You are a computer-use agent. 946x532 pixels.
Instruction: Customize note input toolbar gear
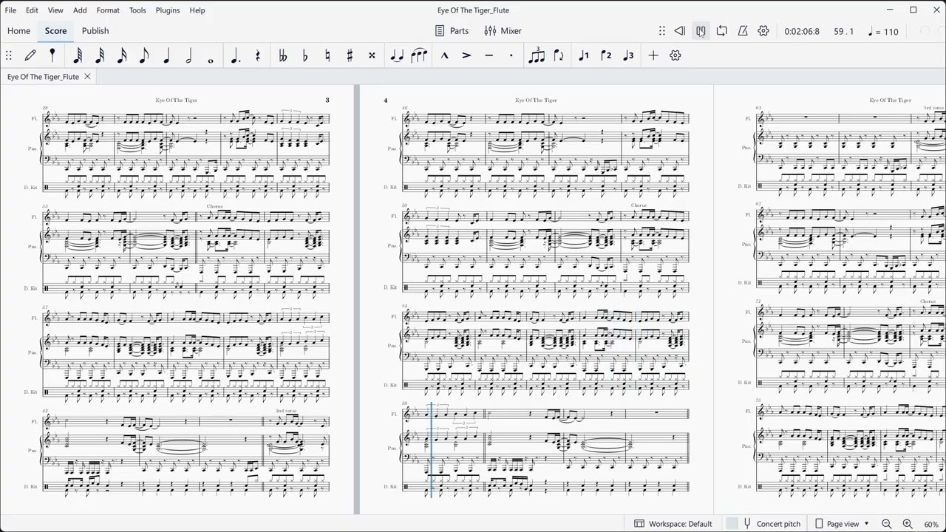[676, 55]
